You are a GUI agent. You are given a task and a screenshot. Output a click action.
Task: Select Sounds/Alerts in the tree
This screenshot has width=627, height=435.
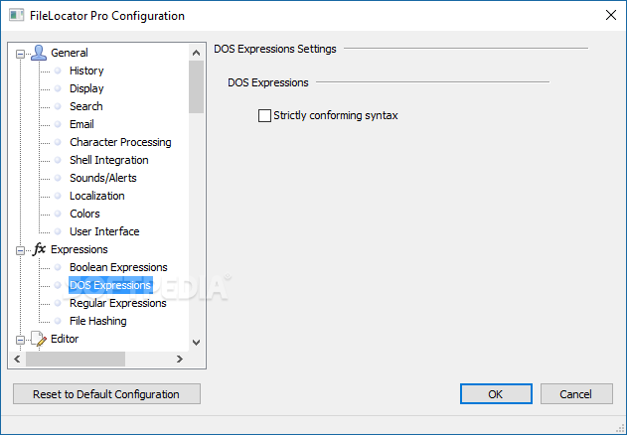point(102,178)
